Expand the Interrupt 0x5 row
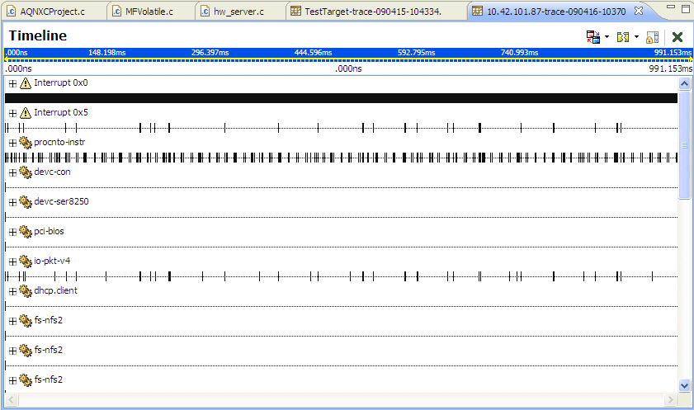Viewport: 694px width, 410px height. click(x=12, y=113)
